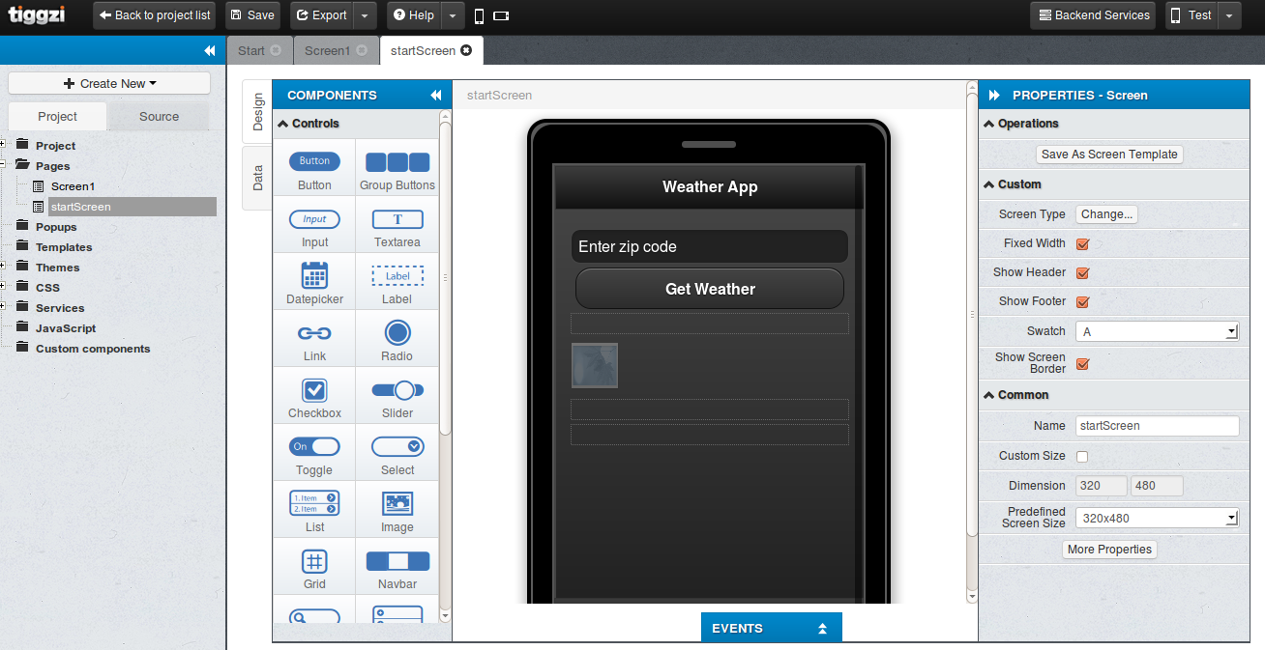Switch to portrait phone orientation icon
1265x650 pixels.
[479, 15]
